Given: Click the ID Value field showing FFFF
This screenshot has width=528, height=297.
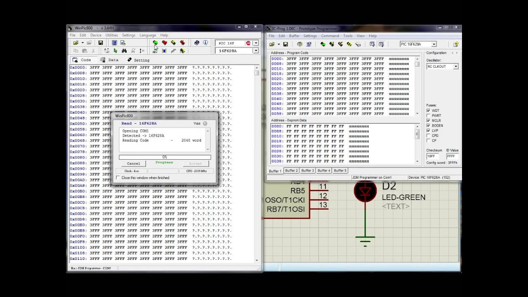Looking at the screenshot, I should click(453, 157).
